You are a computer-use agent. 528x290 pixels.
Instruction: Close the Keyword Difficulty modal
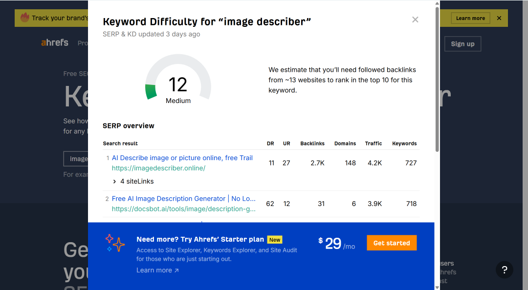[415, 20]
